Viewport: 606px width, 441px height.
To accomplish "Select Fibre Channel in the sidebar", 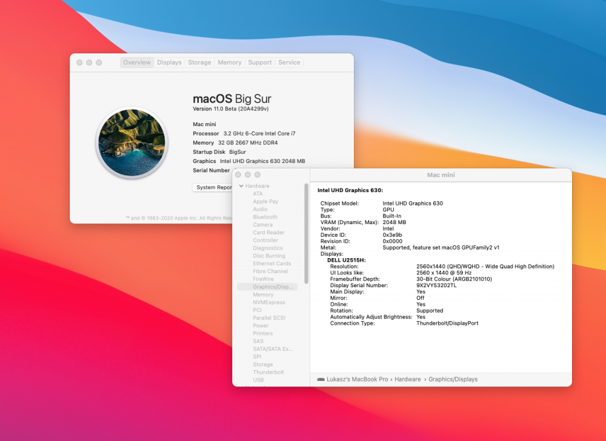I will coord(270,271).
